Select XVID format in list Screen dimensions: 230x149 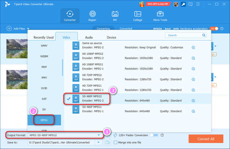pos(44,88)
